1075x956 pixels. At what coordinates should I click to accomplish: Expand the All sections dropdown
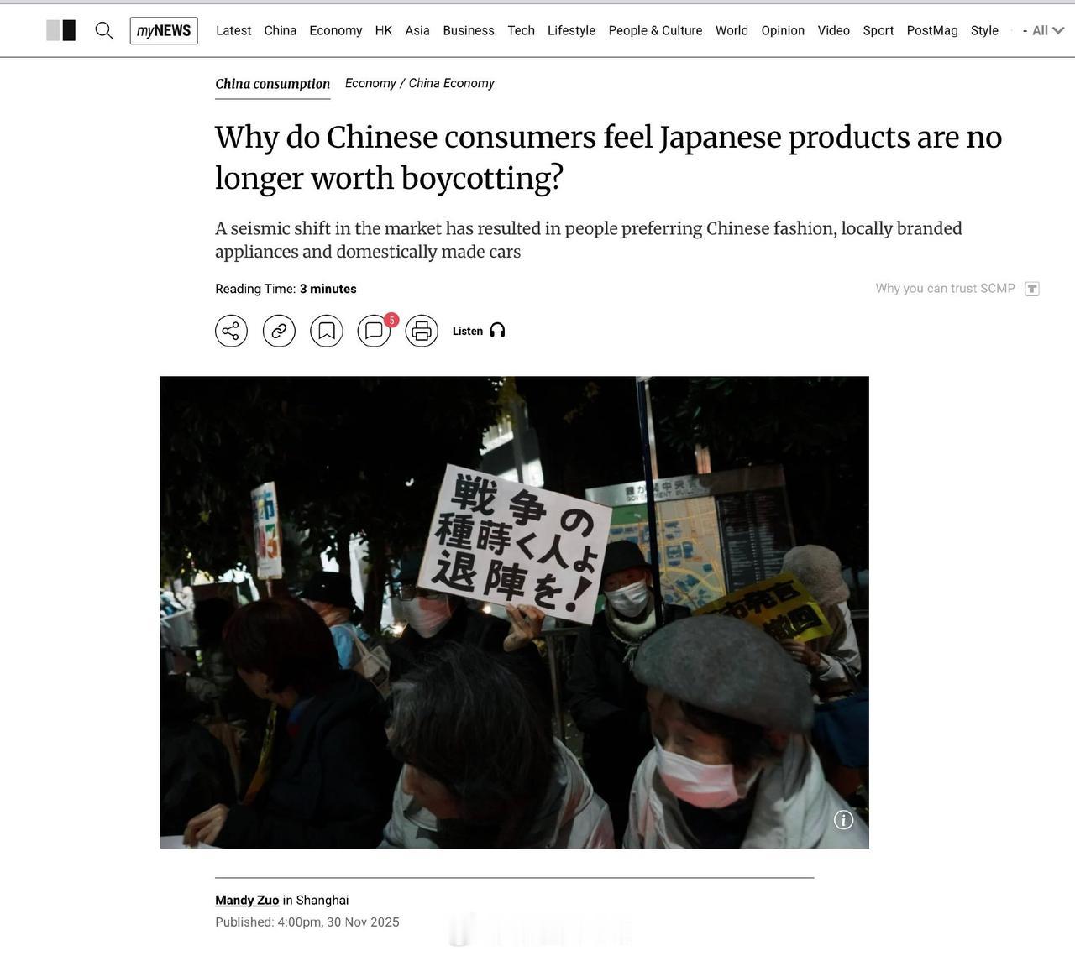(1047, 30)
